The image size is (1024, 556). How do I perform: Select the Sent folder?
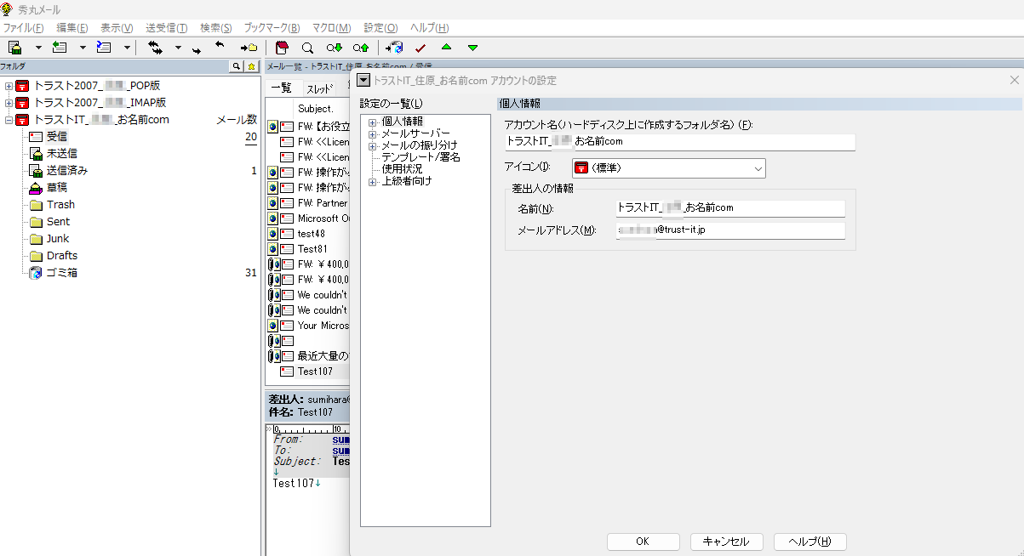(x=58, y=222)
